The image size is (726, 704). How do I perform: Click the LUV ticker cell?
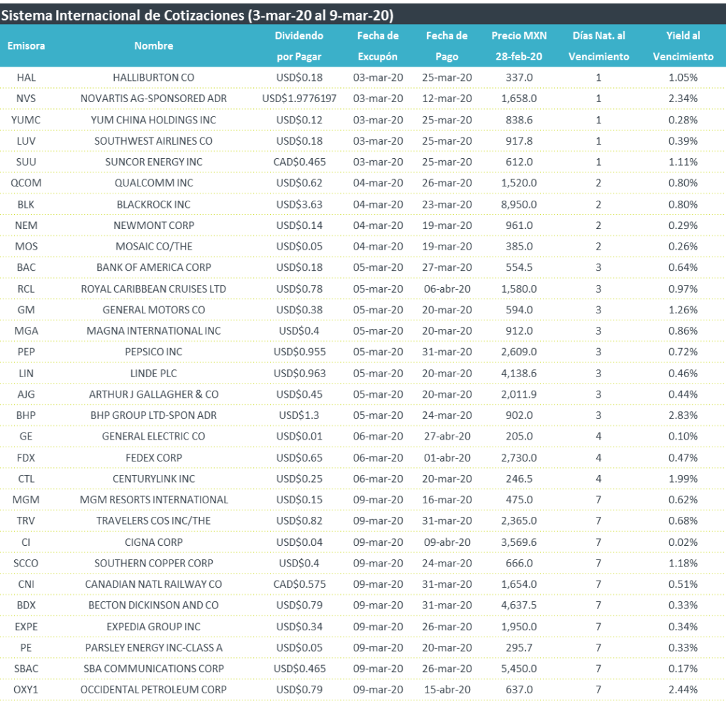pos(26,140)
